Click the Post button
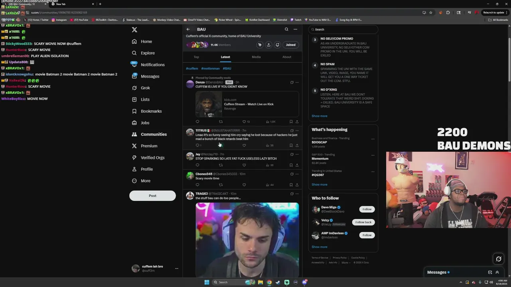 pos(153,196)
